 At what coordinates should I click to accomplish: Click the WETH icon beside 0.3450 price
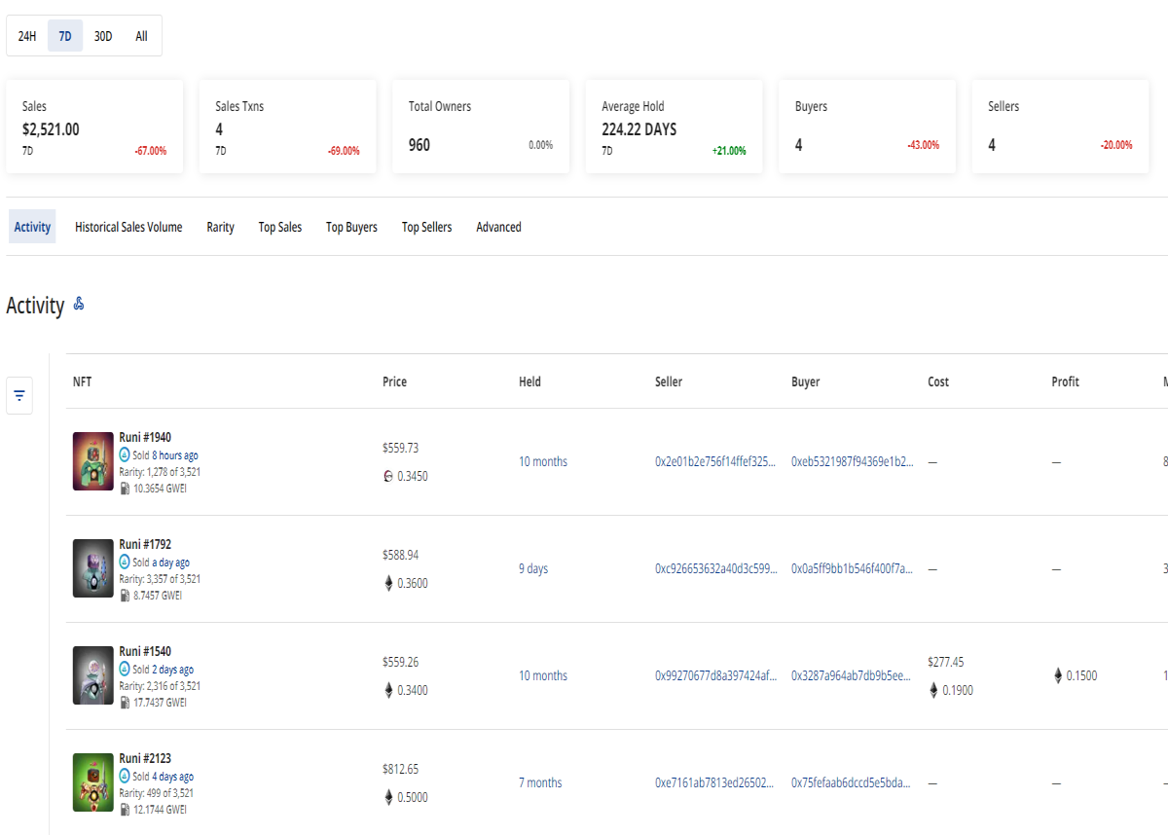pos(388,477)
